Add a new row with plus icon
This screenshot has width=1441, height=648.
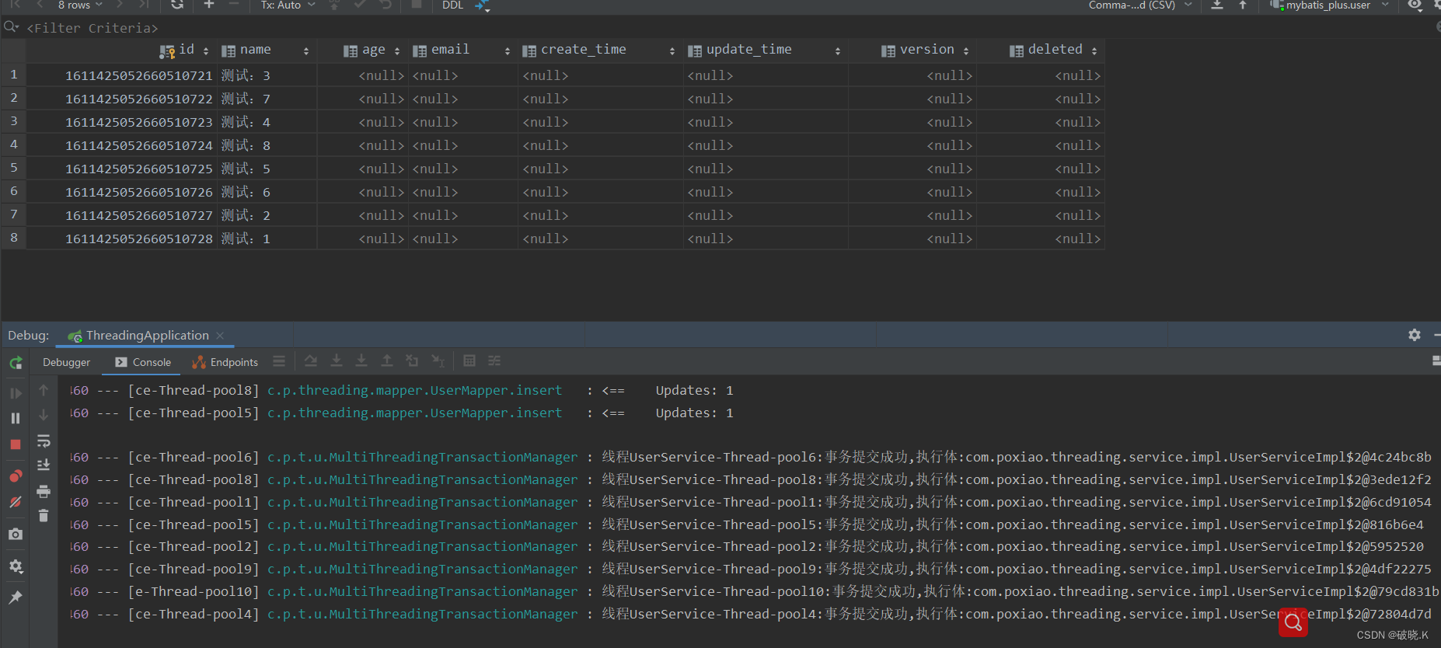coord(209,5)
